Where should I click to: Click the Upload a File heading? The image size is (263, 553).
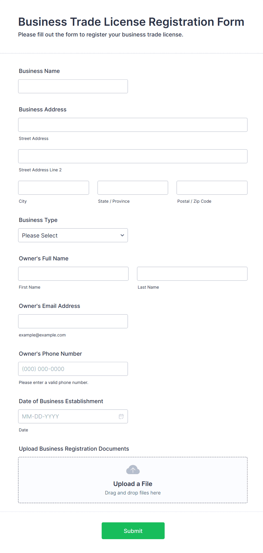pyautogui.click(x=133, y=484)
